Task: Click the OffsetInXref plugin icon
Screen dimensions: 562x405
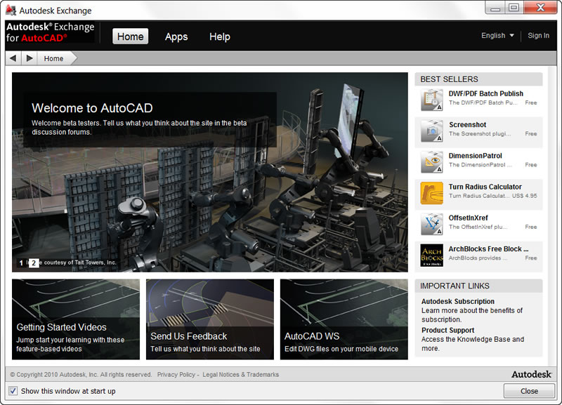Action: tap(431, 223)
